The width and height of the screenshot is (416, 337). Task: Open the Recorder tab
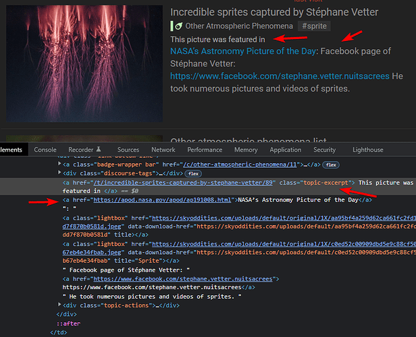pos(81,150)
